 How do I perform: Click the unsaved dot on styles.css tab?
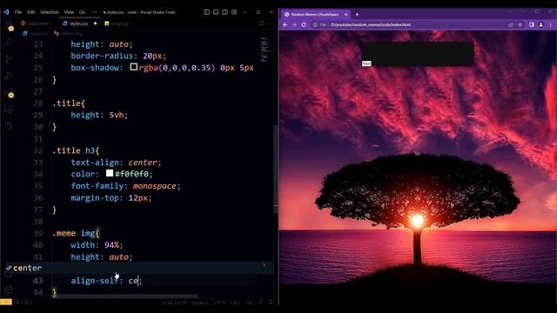[x=95, y=23]
